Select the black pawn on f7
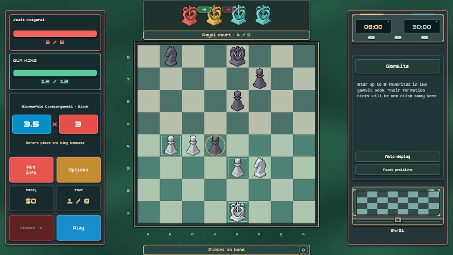 coord(260,78)
